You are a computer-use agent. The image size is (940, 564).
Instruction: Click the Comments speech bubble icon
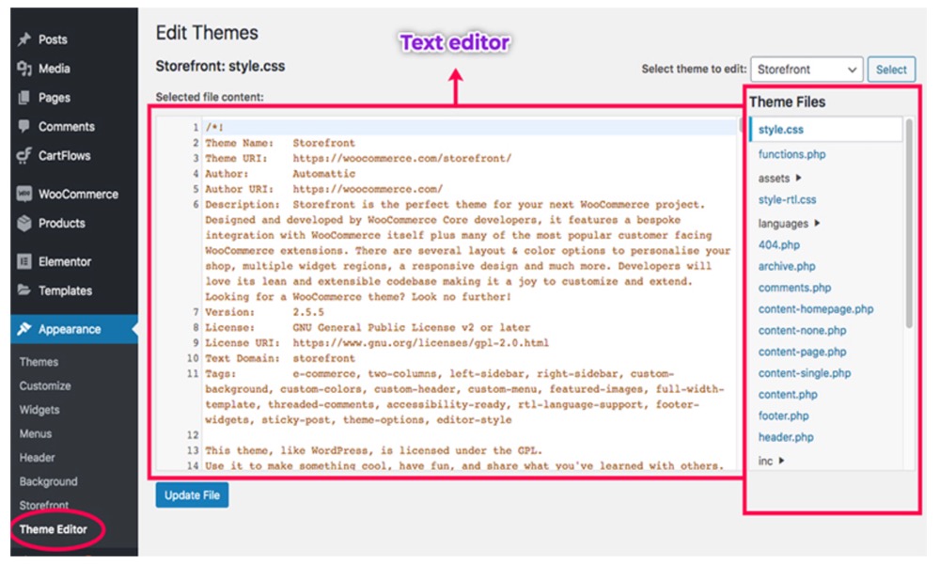tap(24, 126)
